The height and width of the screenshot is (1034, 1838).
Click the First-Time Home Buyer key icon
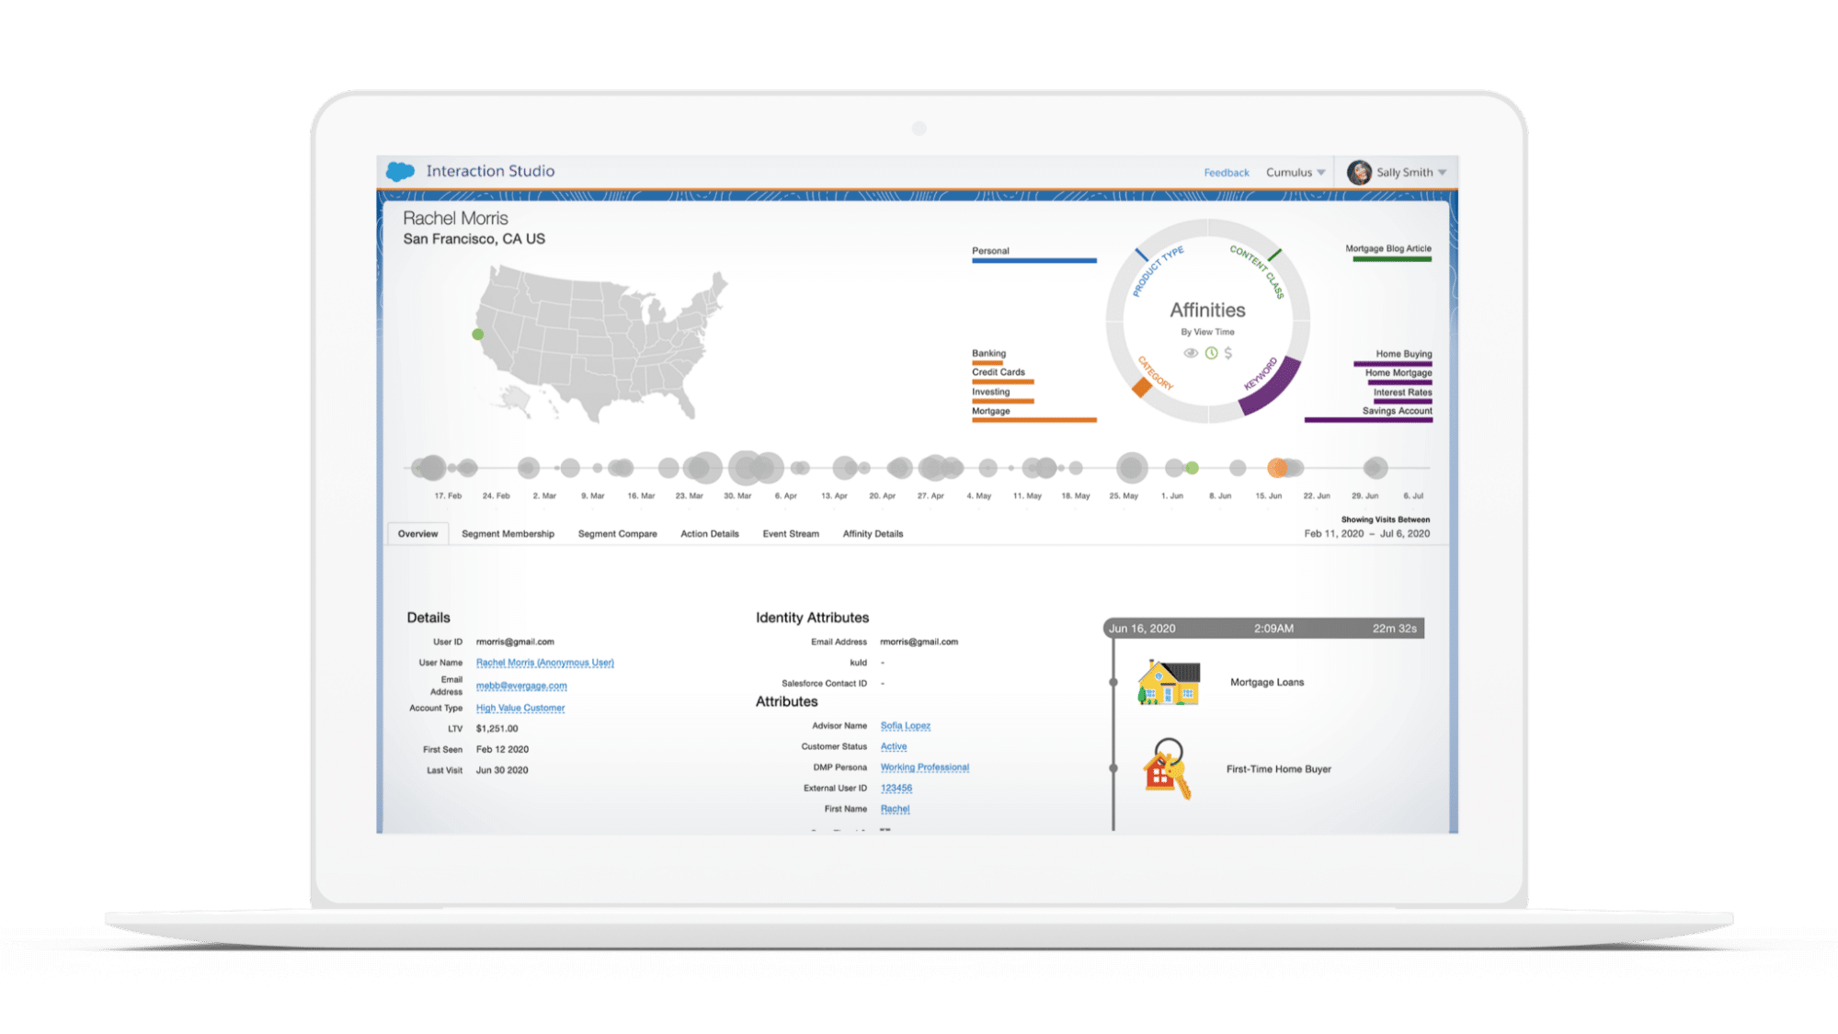point(1166,769)
